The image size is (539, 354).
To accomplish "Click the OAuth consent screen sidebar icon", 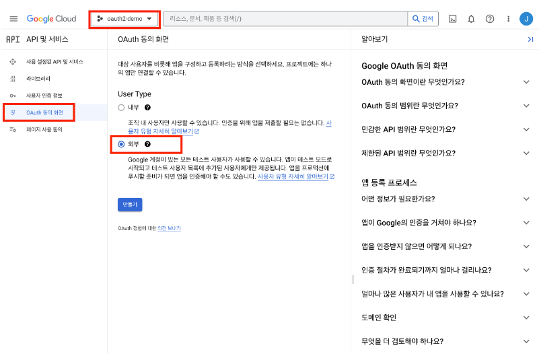I will [x=13, y=112].
